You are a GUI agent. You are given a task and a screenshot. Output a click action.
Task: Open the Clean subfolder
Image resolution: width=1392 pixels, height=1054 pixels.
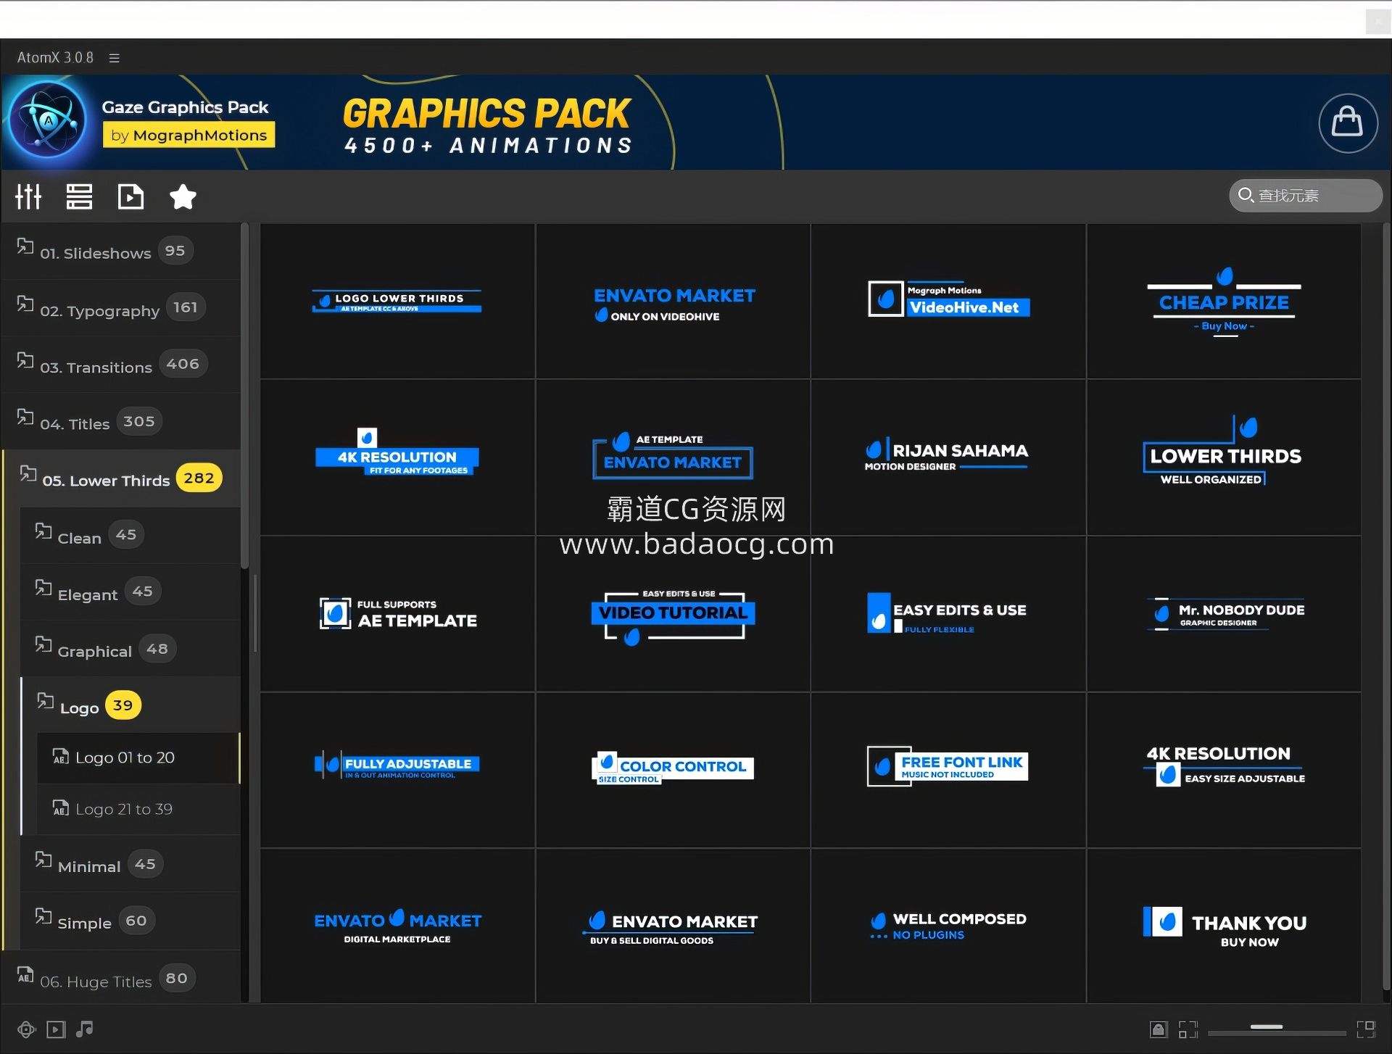[x=130, y=536]
